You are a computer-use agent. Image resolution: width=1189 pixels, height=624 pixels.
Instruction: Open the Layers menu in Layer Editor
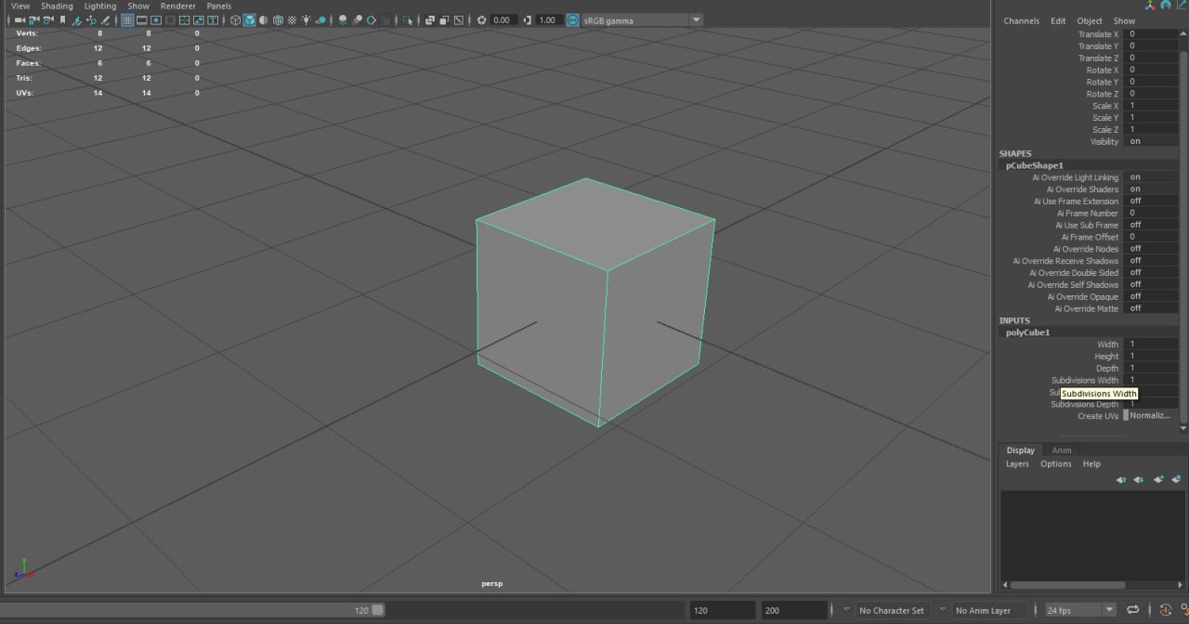(x=1017, y=464)
